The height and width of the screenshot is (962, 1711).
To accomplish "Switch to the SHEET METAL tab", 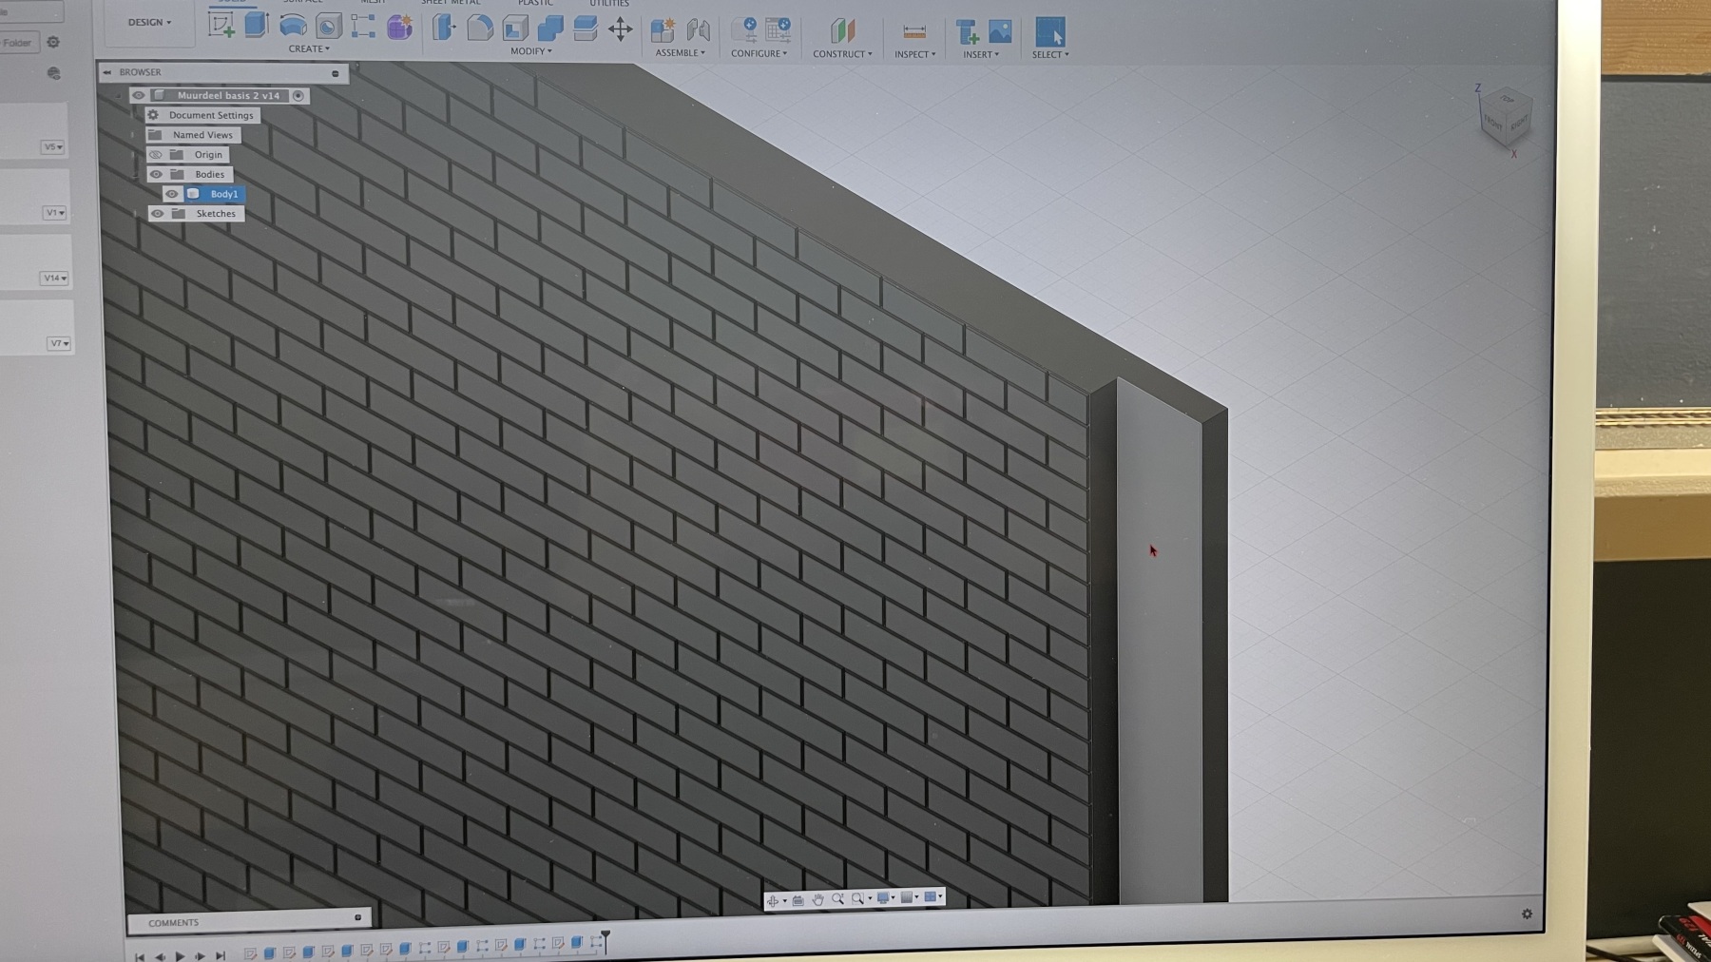I will click(451, 3).
